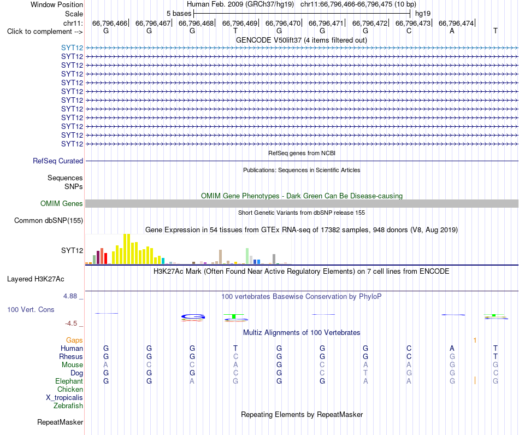Click "Publications: Sequences in Scientific Articles" title
This screenshot has width=519, height=435.
click(302, 170)
